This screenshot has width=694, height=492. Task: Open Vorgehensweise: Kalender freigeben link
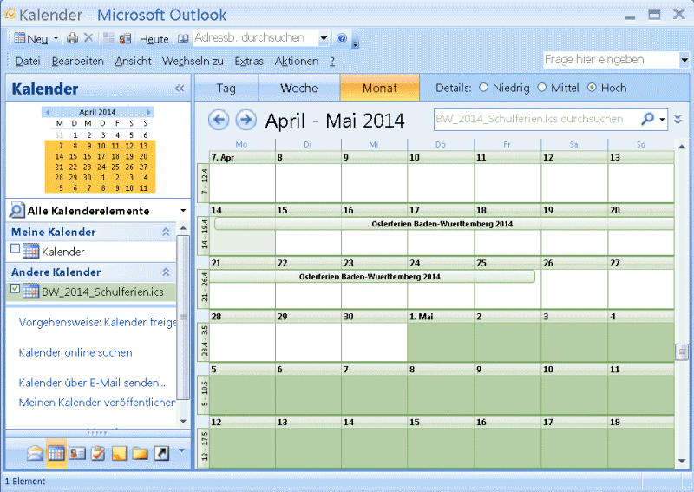pos(97,323)
